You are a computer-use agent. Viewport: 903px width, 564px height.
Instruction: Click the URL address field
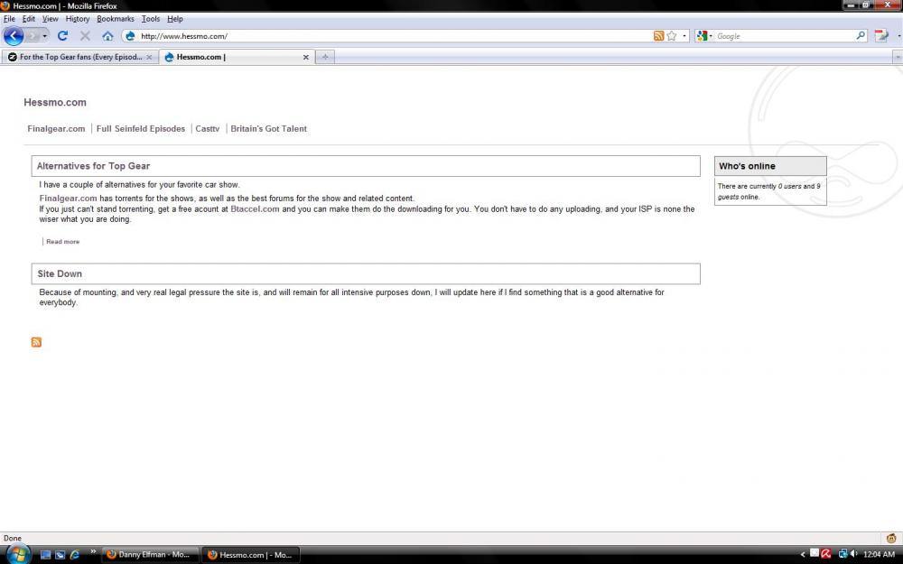(x=395, y=36)
